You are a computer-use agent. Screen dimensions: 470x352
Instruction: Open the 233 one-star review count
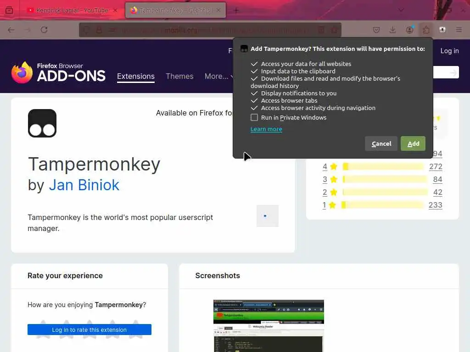point(435,205)
